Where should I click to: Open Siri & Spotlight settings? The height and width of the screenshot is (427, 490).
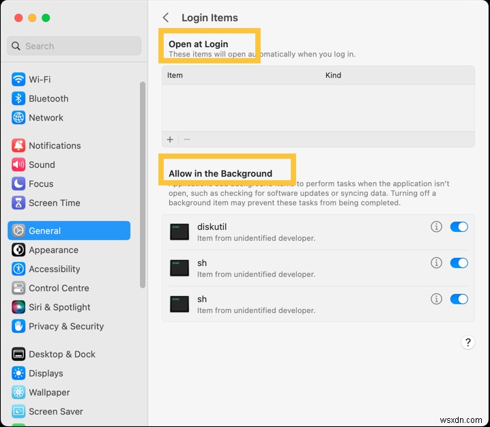(x=69, y=307)
